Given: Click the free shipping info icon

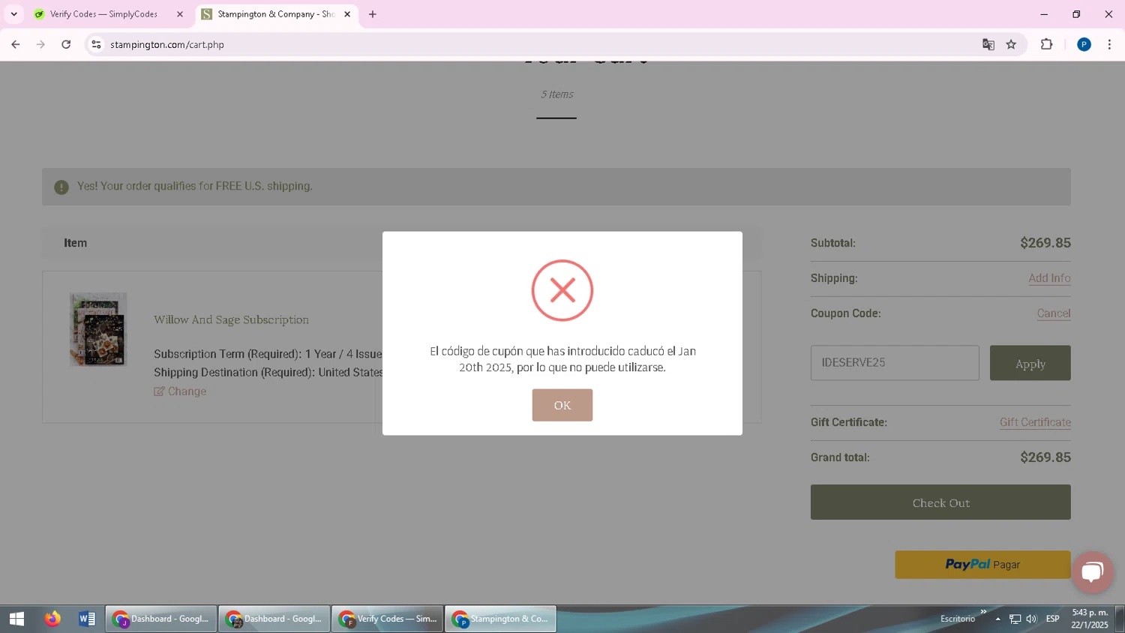Looking at the screenshot, I should click(61, 187).
